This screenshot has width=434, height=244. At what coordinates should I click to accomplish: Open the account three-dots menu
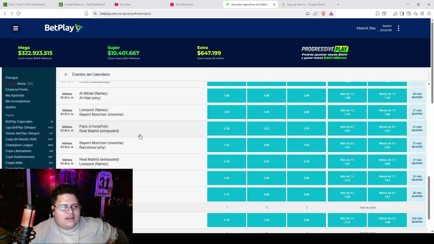tap(398, 28)
